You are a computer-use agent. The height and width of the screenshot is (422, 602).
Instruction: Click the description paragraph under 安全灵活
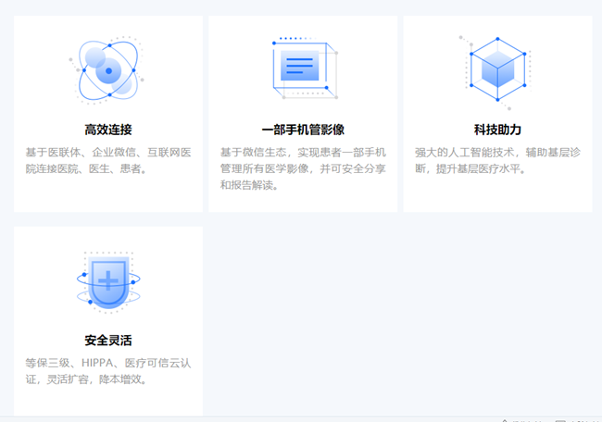click(x=108, y=371)
